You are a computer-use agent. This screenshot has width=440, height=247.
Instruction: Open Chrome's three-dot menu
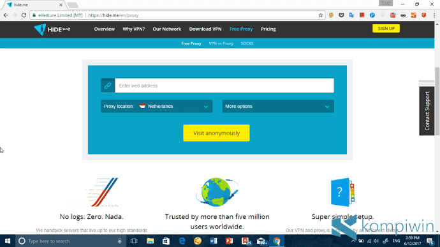click(434, 15)
